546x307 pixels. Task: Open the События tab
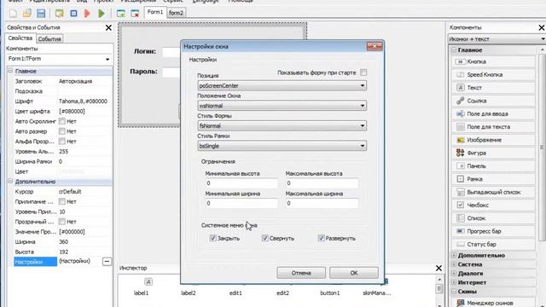[x=49, y=39]
